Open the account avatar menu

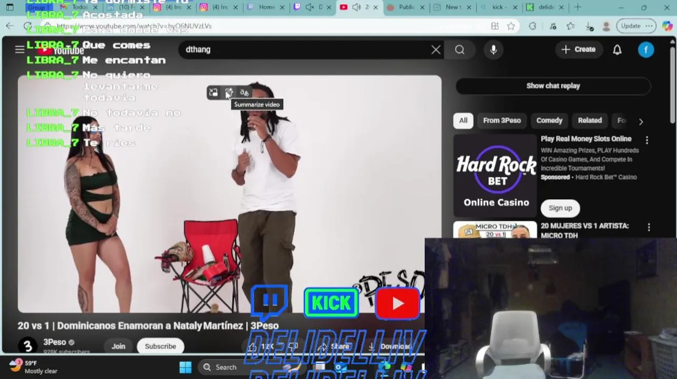pyautogui.click(x=646, y=49)
